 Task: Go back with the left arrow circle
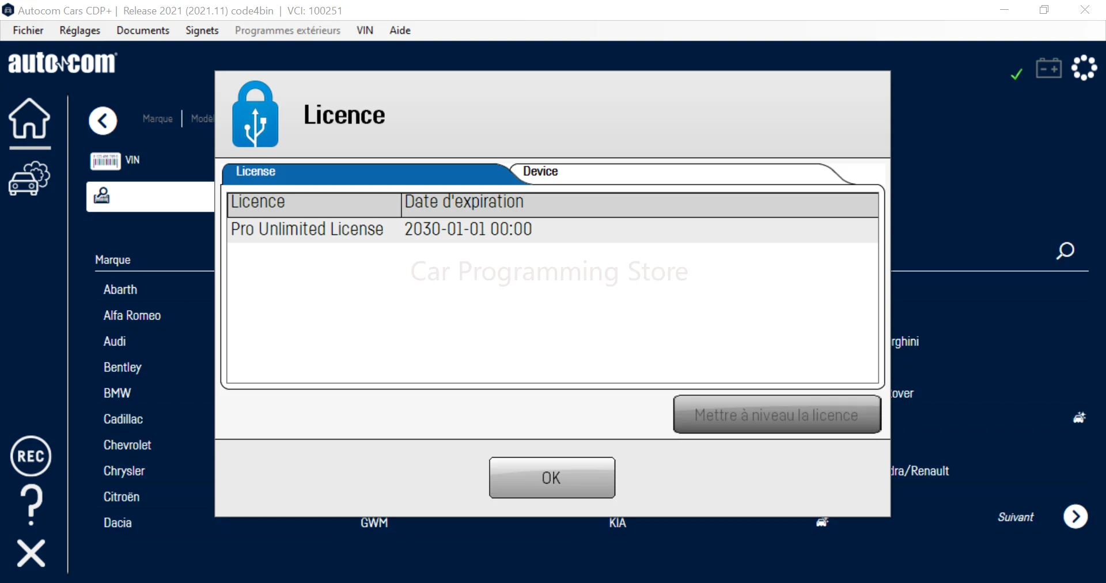[103, 121]
